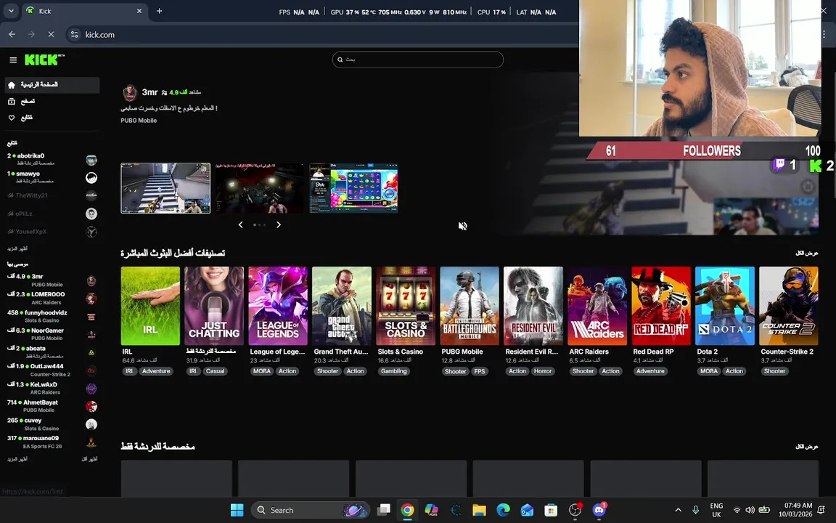Select the PUBG stairs stream thumbnail

pyautogui.click(x=165, y=188)
